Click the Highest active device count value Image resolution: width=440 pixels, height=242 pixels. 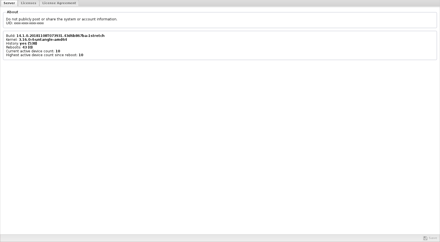pyautogui.click(x=81, y=55)
